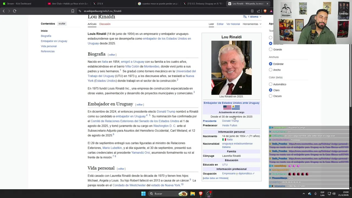Click the United States flag in infobox

point(227,108)
